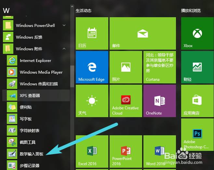Select the Windows Media Player text label
This screenshot has height=170, width=214.
point(41,72)
